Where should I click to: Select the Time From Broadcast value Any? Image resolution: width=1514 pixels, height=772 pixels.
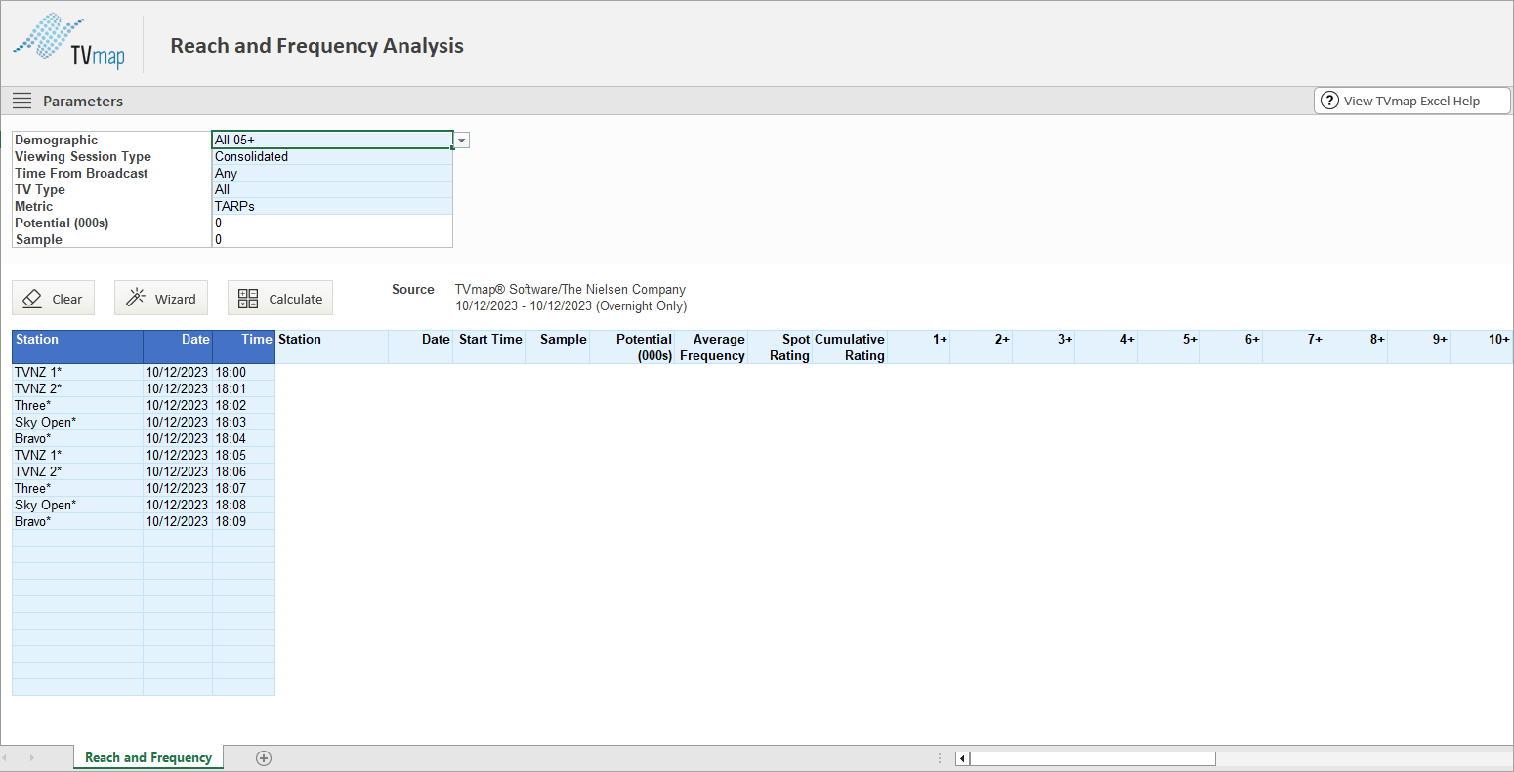tap(332, 173)
